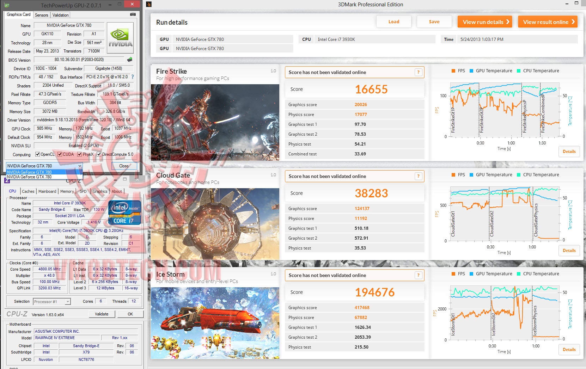Click the run time 5/24/2013 1:03:17 PM

click(482, 39)
